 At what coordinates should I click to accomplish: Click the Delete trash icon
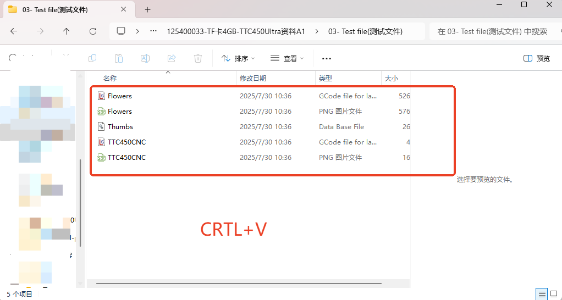coord(198,58)
